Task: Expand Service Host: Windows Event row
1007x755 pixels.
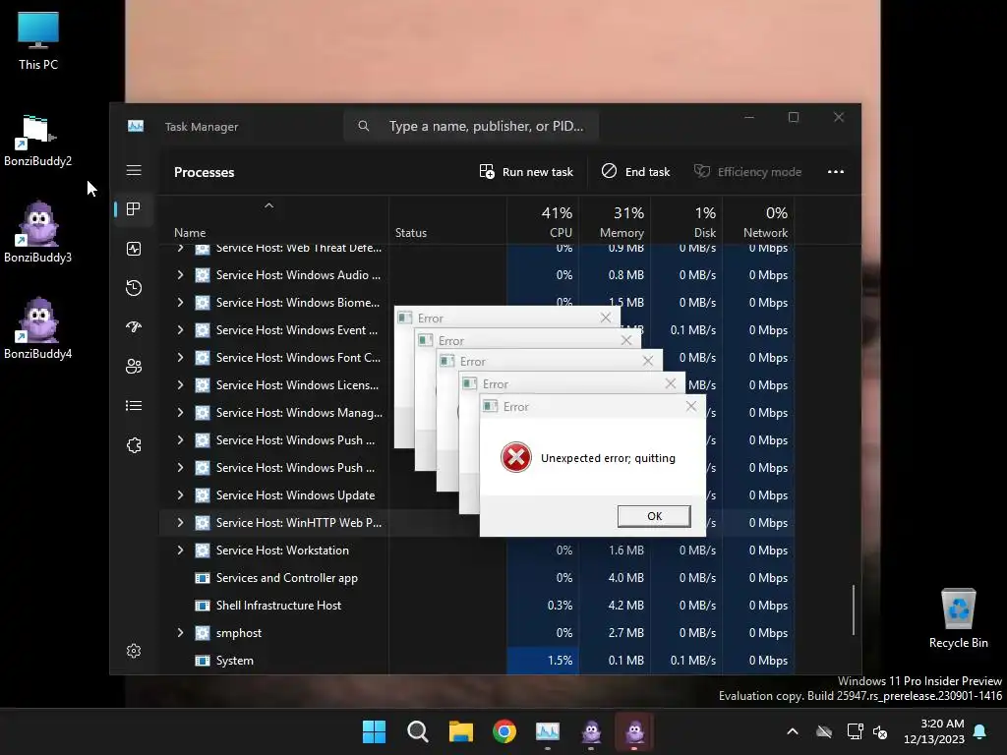Action: pos(181,330)
